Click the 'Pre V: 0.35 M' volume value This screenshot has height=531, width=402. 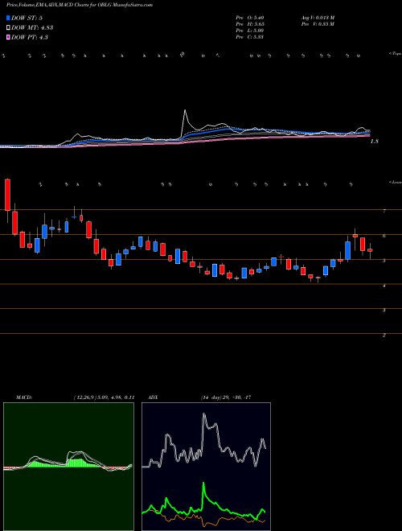coord(318,24)
